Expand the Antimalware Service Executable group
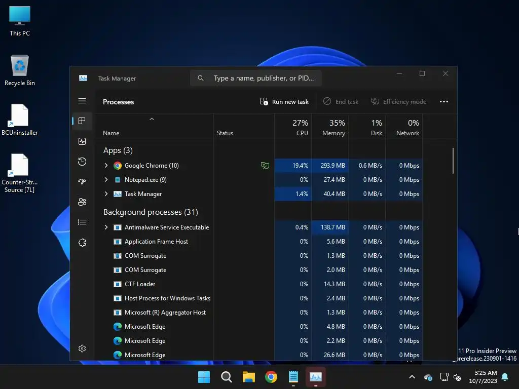This screenshot has height=389, width=519. (x=106, y=227)
